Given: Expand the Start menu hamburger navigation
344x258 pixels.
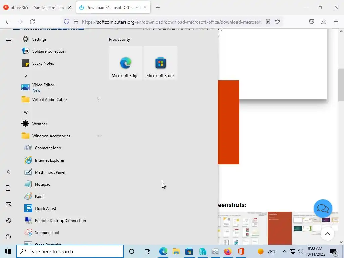Looking at the screenshot, I should (8, 39).
